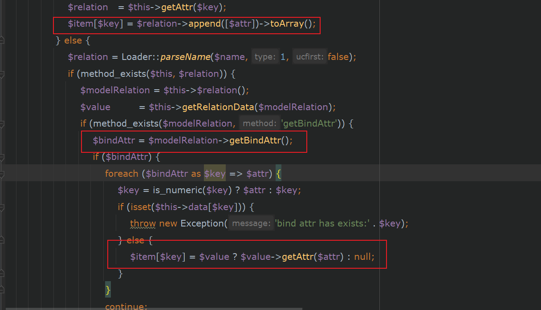Fold the if isset($this->data[$key]) block
Viewport: 541px width, 310px height.
click(x=2, y=207)
